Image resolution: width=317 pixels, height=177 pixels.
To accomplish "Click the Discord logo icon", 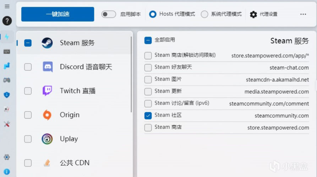I will [x=48, y=67].
